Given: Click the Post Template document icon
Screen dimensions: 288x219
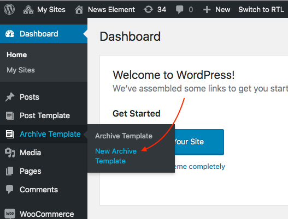Looking at the screenshot, I should [x=10, y=115].
